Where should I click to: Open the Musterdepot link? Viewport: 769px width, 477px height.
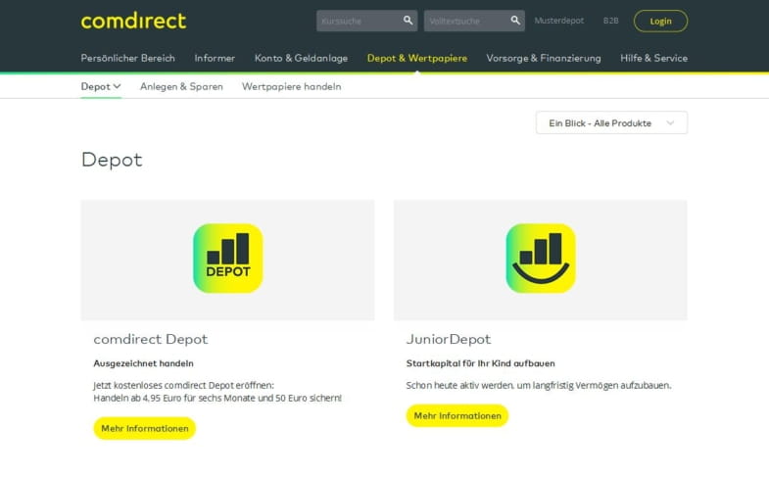[559, 21]
